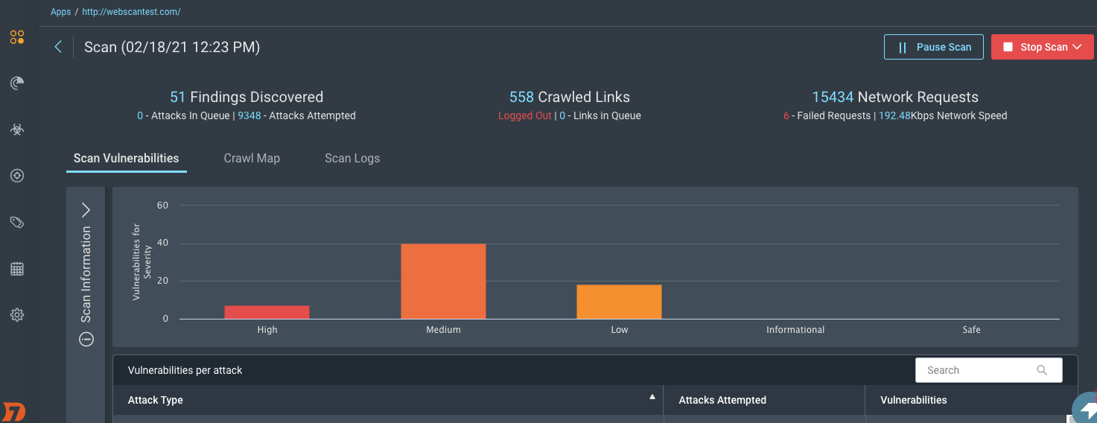This screenshot has width=1097, height=423.
Task: Switch to the Crawl Map tab
Action: (x=252, y=158)
